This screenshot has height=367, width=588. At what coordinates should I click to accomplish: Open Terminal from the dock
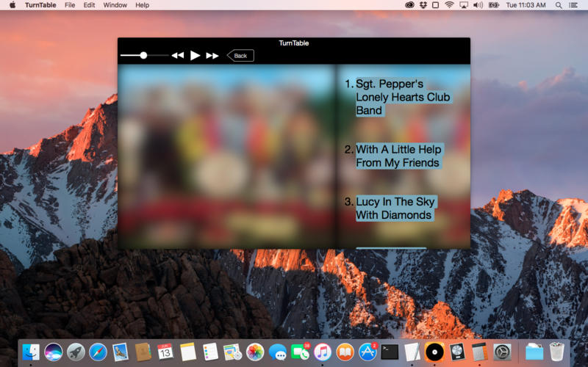[390, 352]
